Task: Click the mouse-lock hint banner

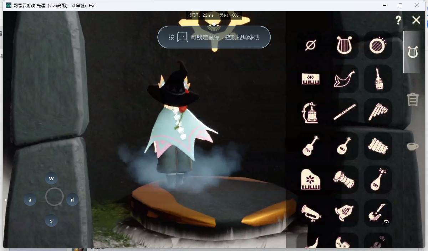Action: (214, 37)
